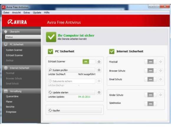Viewport: 171px width, 128px height.
Task: Collapse the Internet Sicherheit sidebar section
Action: tap(22, 68)
